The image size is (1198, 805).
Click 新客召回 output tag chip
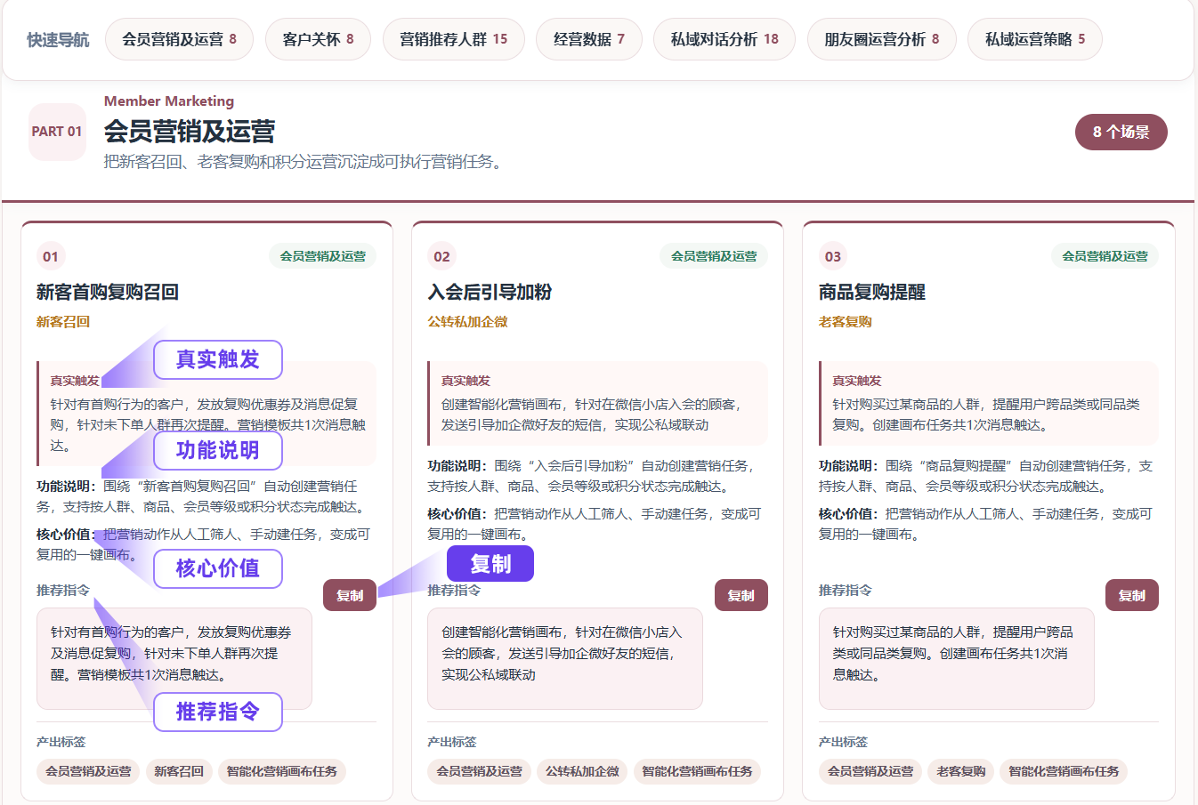tap(179, 771)
